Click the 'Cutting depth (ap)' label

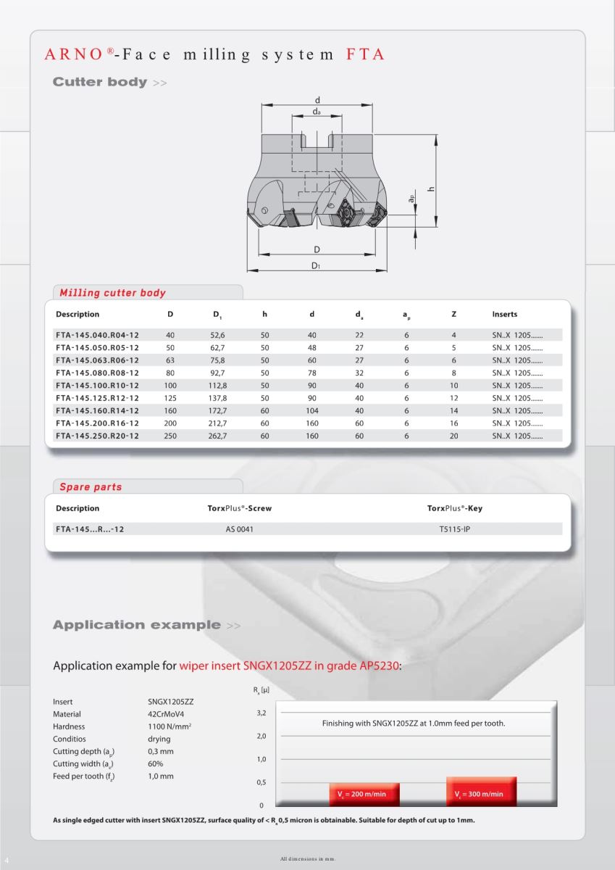click(84, 752)
